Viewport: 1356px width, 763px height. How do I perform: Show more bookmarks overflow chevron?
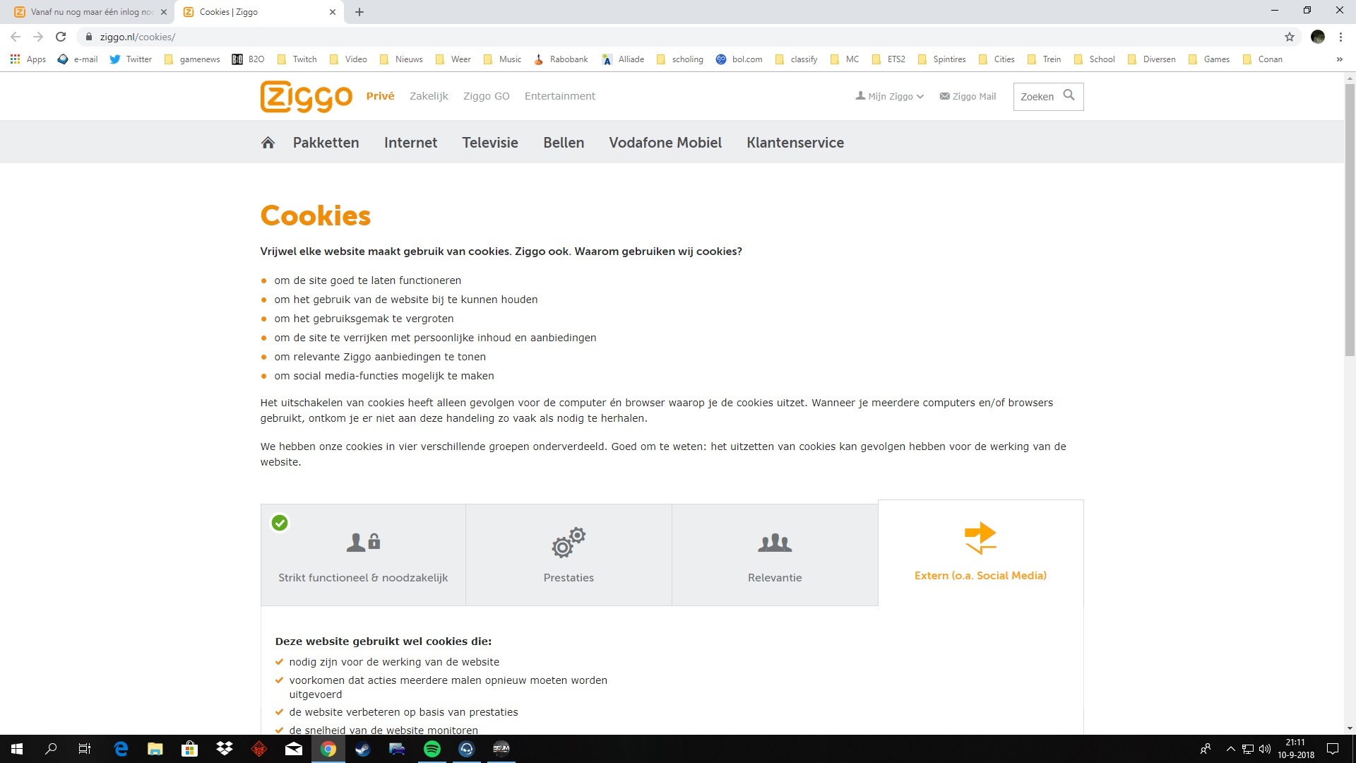1339,59
